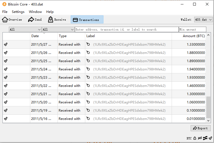Image resolution: width=214 pixels, height=143 pixels.
Task: Open the transaction type filter dropdown
Action: [58, 29]
